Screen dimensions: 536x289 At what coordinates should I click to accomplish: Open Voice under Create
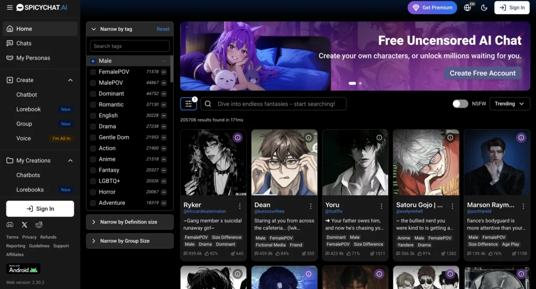click(x=24, y=138)
